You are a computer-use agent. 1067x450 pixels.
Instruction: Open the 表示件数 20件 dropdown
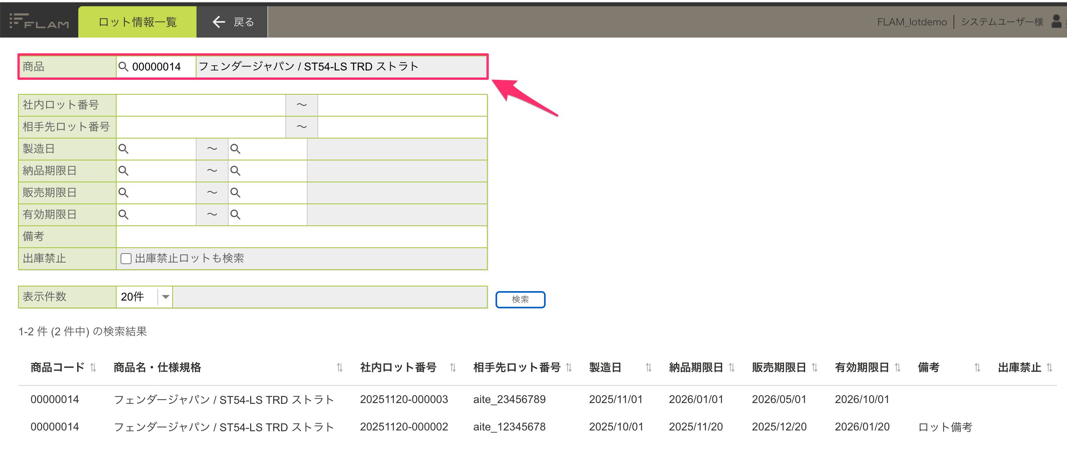144,297
